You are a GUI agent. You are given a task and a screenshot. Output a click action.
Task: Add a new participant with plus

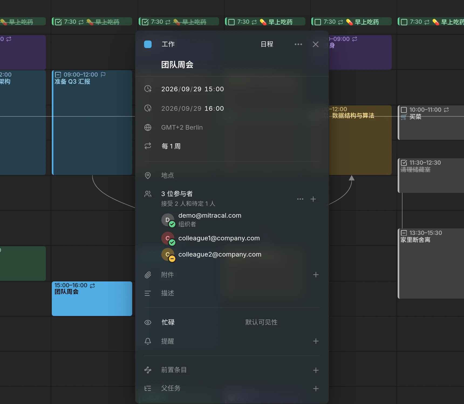pyautogui.click(x=313, y=199)
